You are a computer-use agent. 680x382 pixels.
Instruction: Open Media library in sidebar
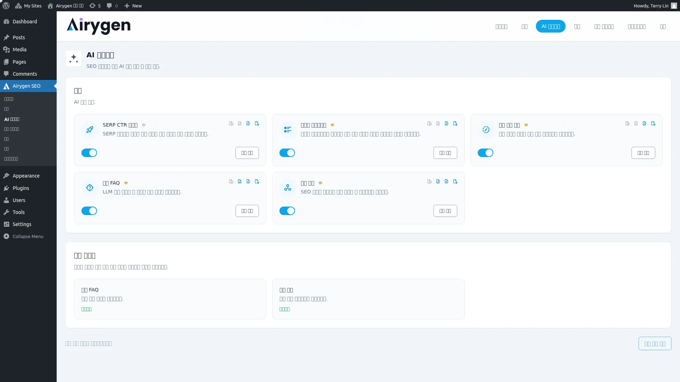point(28,50)
